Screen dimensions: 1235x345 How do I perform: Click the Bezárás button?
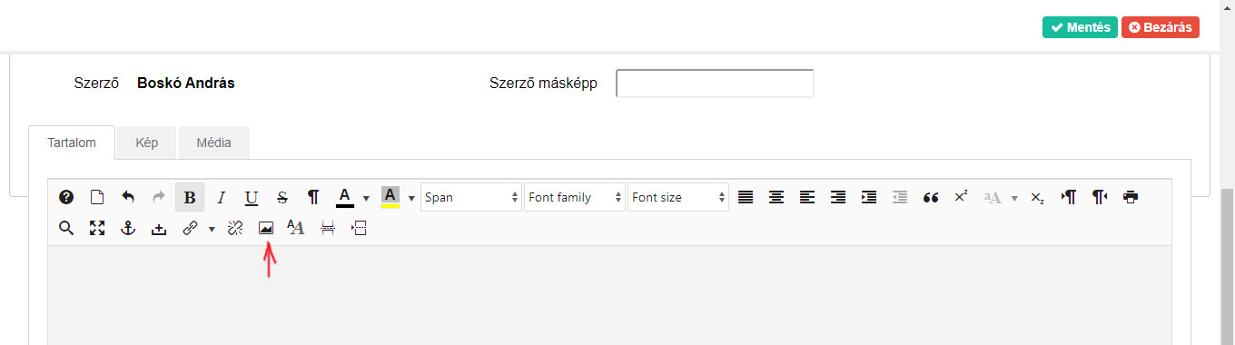click(x=1161, y=27)
